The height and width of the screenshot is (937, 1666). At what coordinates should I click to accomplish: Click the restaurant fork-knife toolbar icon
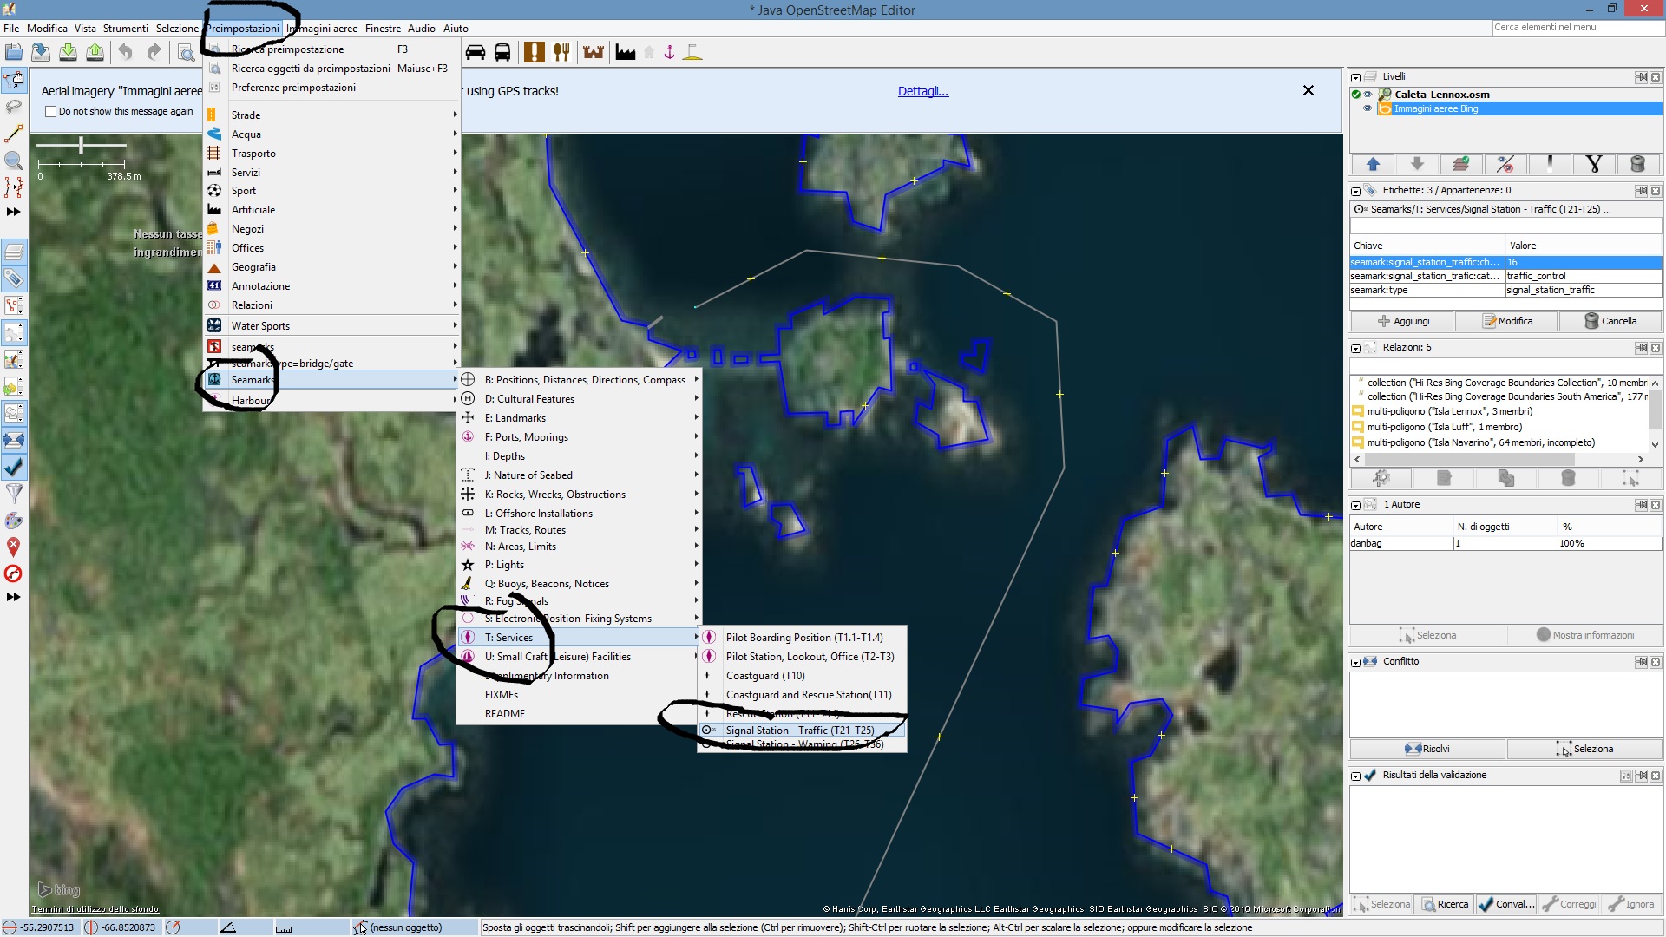point(561,52)
